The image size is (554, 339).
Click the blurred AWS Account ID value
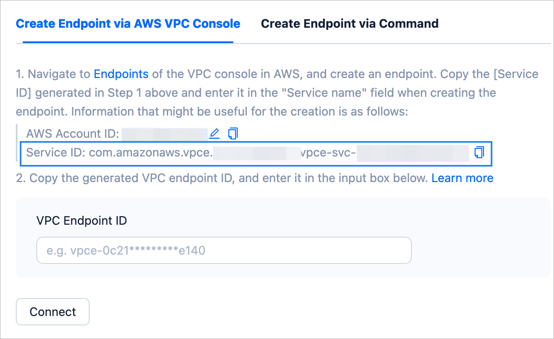click(165, 134)
